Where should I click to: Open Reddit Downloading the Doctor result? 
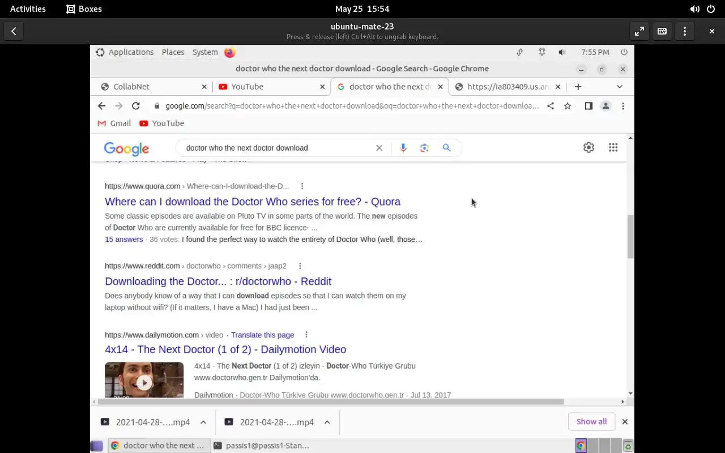[218, 281]
